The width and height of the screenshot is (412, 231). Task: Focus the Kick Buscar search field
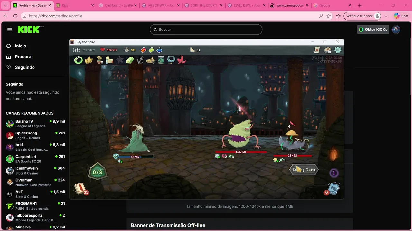coord(206,30)
